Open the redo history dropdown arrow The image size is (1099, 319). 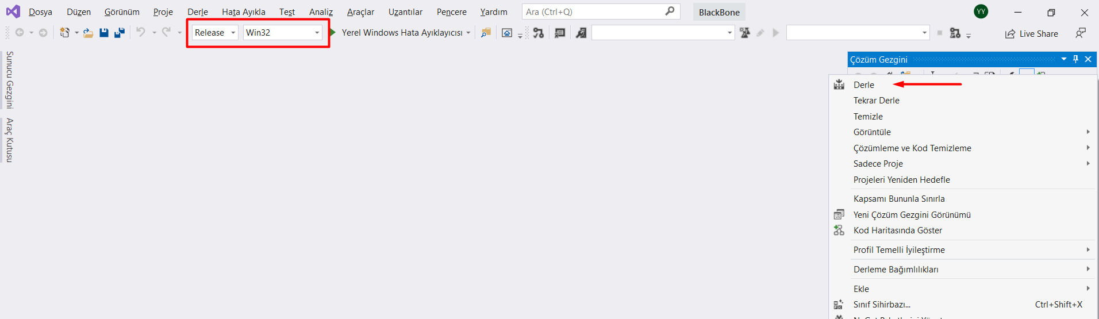[x=179, y=33]
